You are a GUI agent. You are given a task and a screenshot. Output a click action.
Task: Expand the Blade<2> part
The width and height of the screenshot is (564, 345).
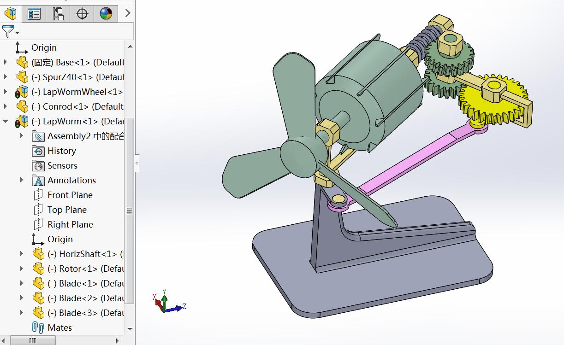point(22,298)
